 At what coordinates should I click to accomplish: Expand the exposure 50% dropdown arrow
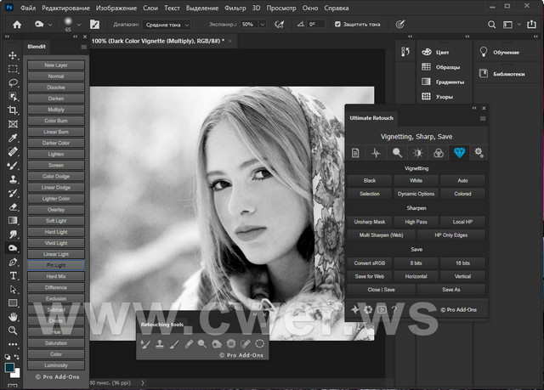[263, 25]
